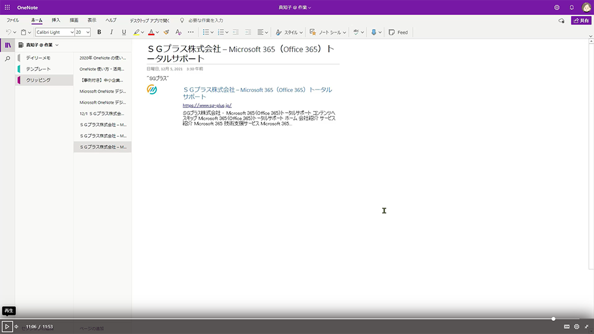Open the font name combo box
Image resolution: width=594 pixels, height=334 pixels.
pyautogui.click(x=55, y=32)
